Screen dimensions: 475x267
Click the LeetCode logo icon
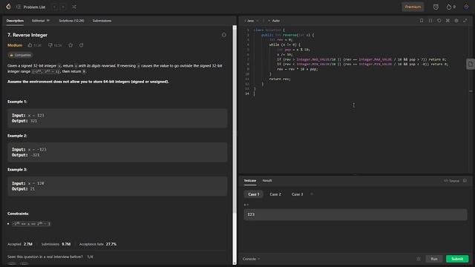(x=8, y=7)
